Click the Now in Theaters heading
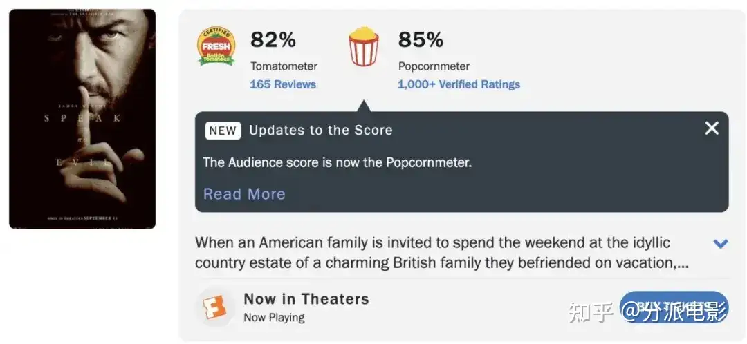Screen dimensions: 747x344 coord(306,299)
